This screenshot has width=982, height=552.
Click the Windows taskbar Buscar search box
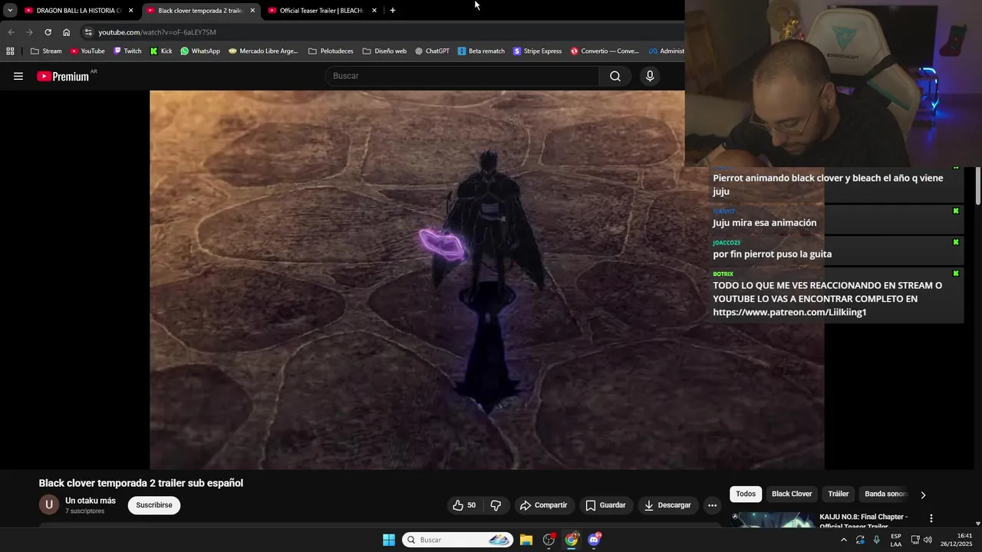[457, 540]
